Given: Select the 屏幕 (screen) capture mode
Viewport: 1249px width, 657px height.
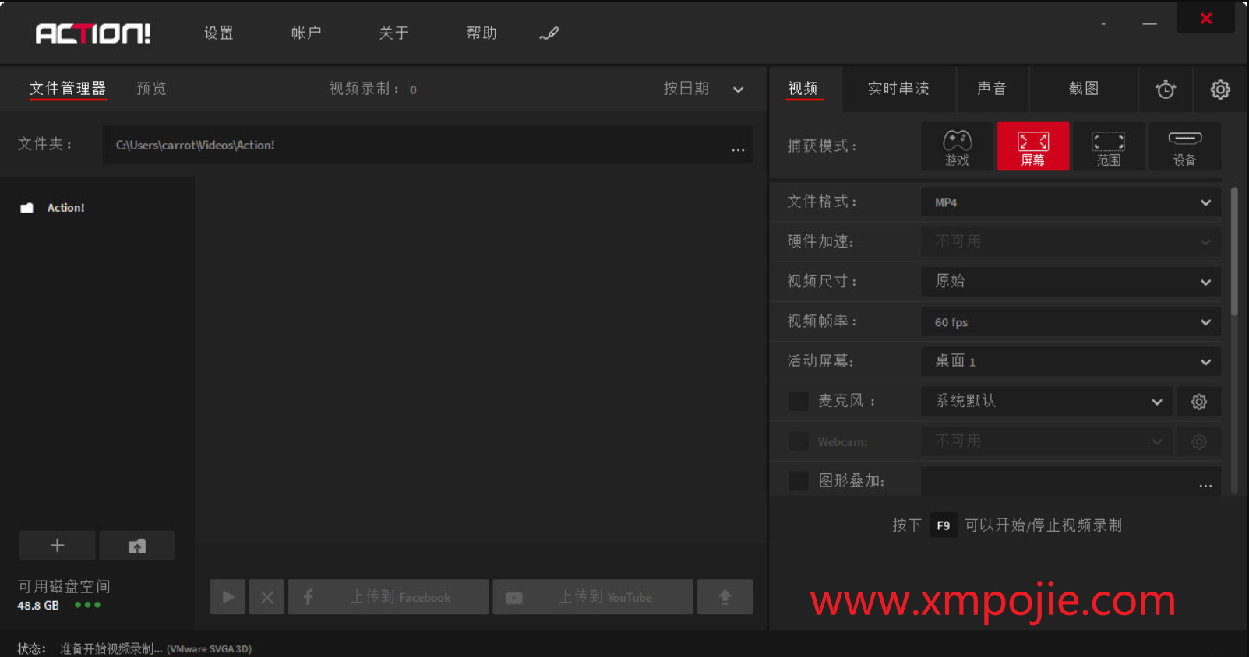Looking at the screenshot, I should [1033, 146].
